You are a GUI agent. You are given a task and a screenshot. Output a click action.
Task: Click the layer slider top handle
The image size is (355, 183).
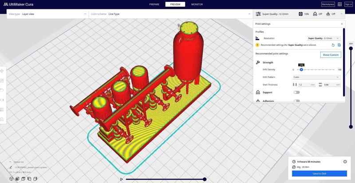coord(351,48)
